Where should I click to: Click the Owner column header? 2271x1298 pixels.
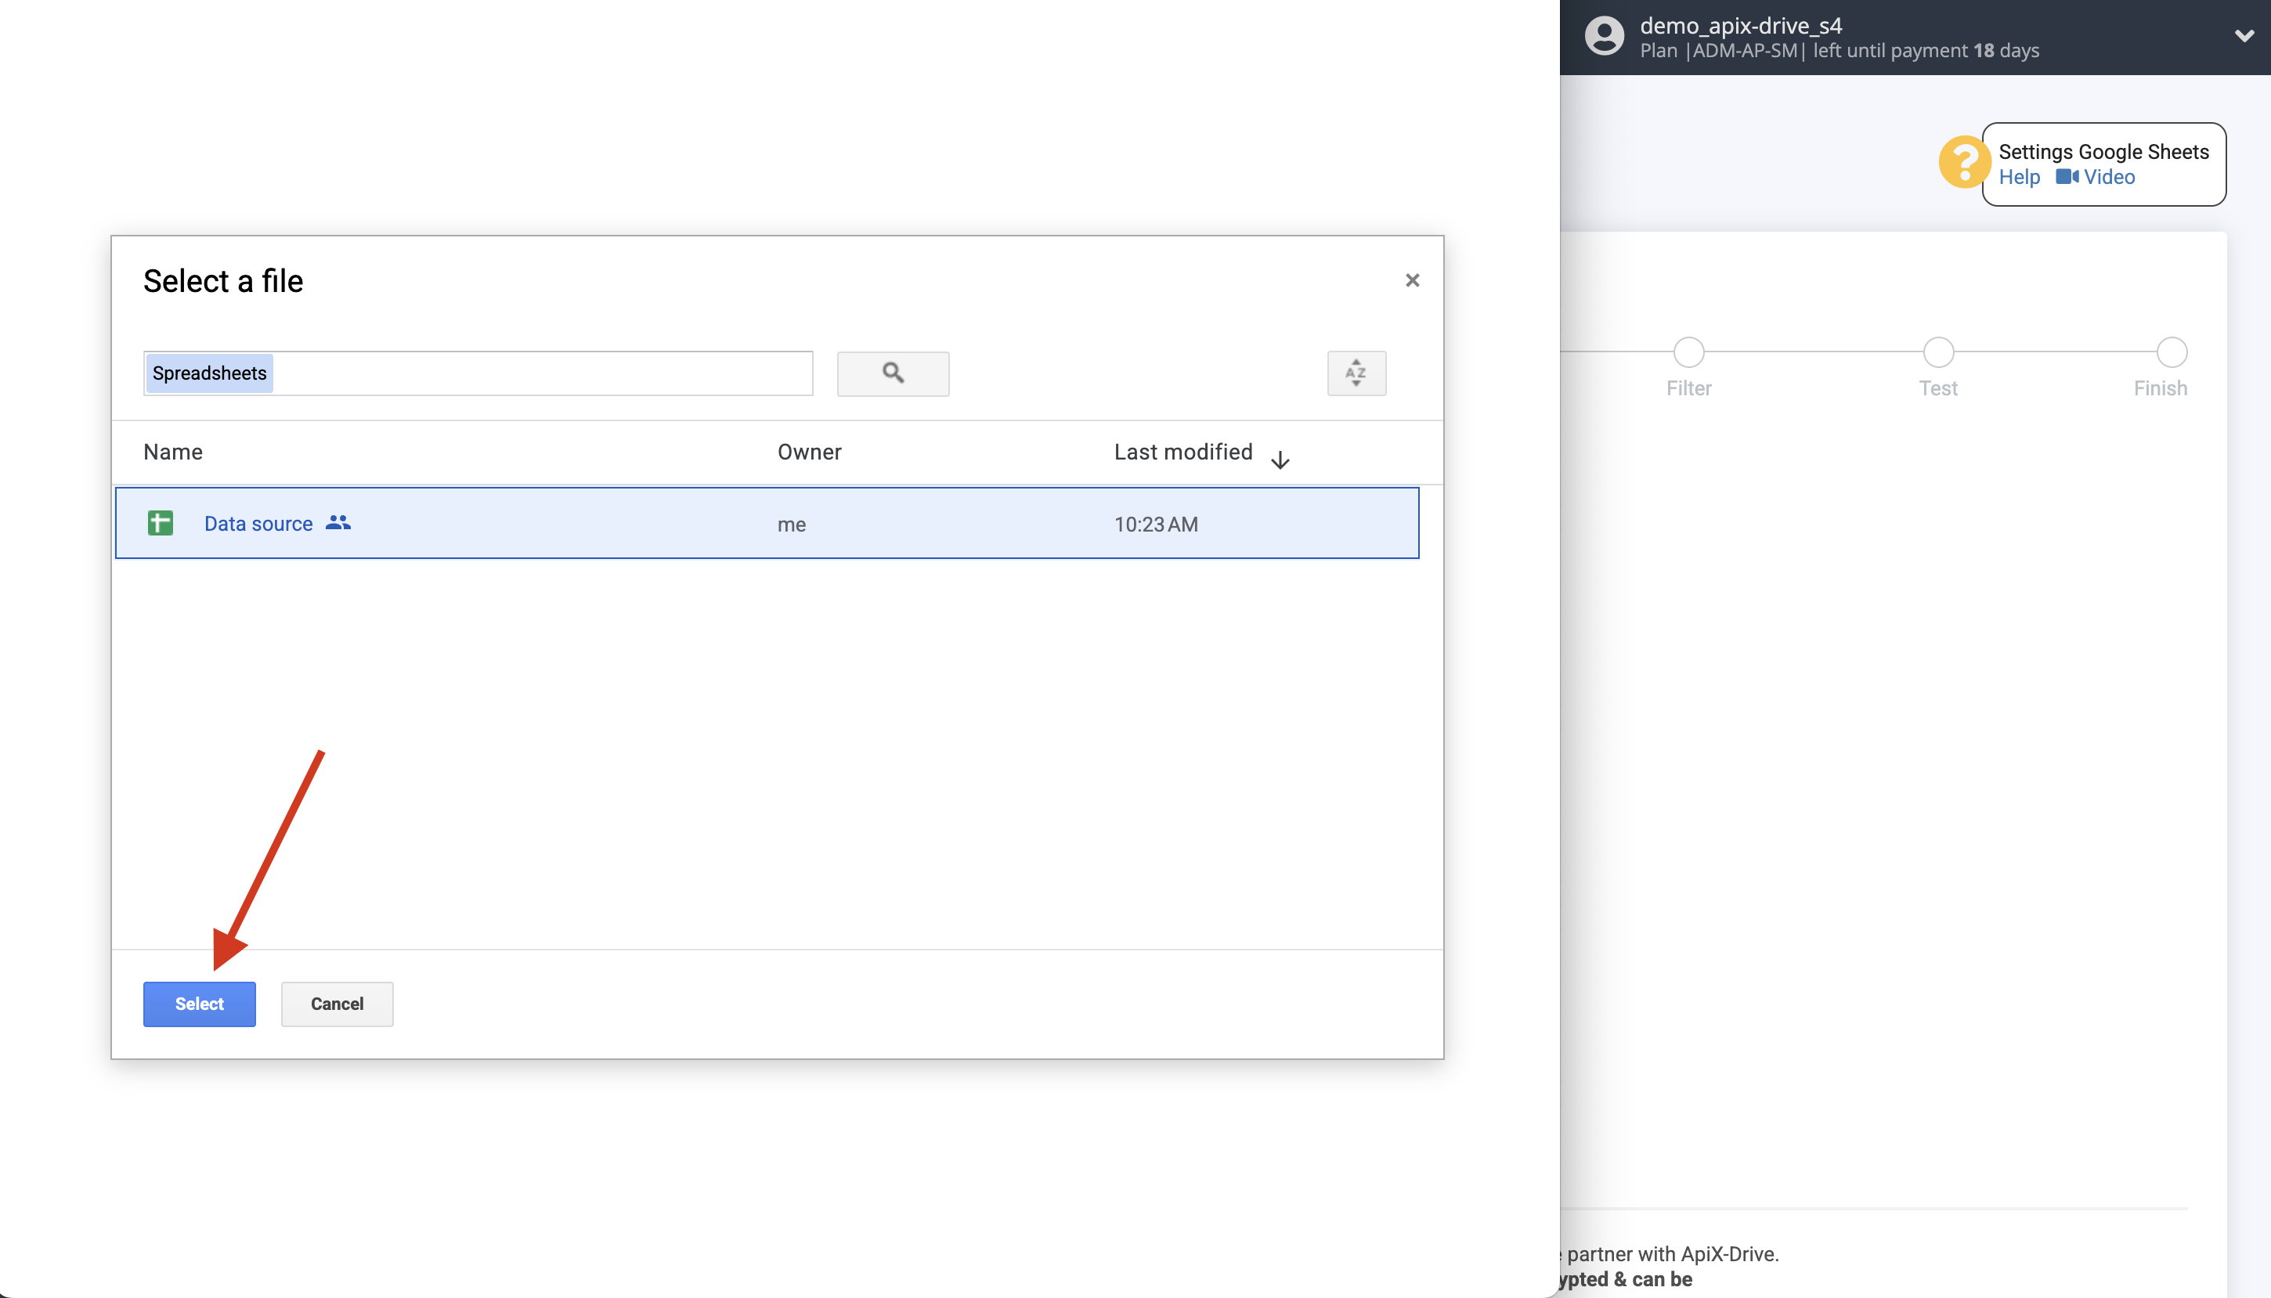(x=809, y=452)
